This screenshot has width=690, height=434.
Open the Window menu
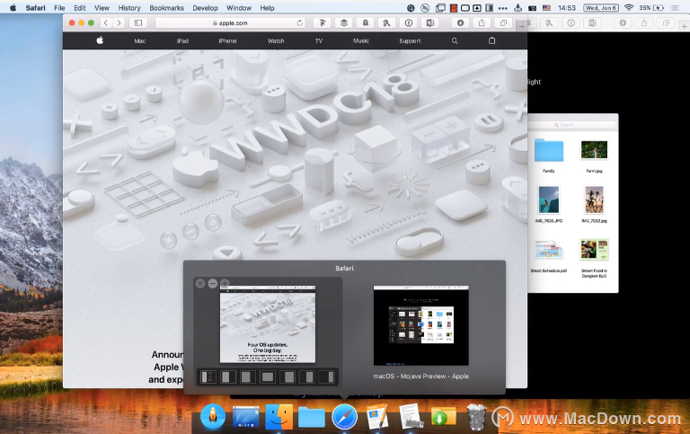click(239, 8)
